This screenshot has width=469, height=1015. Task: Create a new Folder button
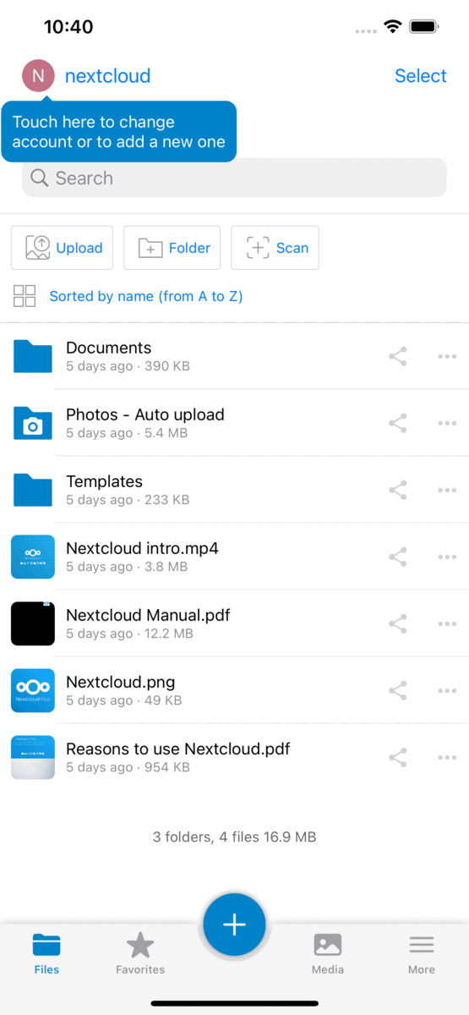tap(172, 248)
